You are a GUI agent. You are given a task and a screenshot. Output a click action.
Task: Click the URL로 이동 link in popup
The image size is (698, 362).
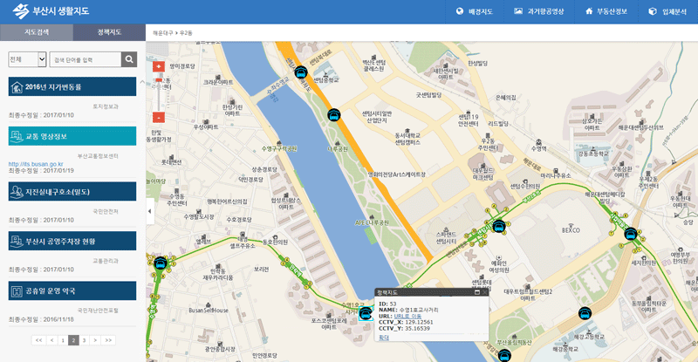point(407,313)
